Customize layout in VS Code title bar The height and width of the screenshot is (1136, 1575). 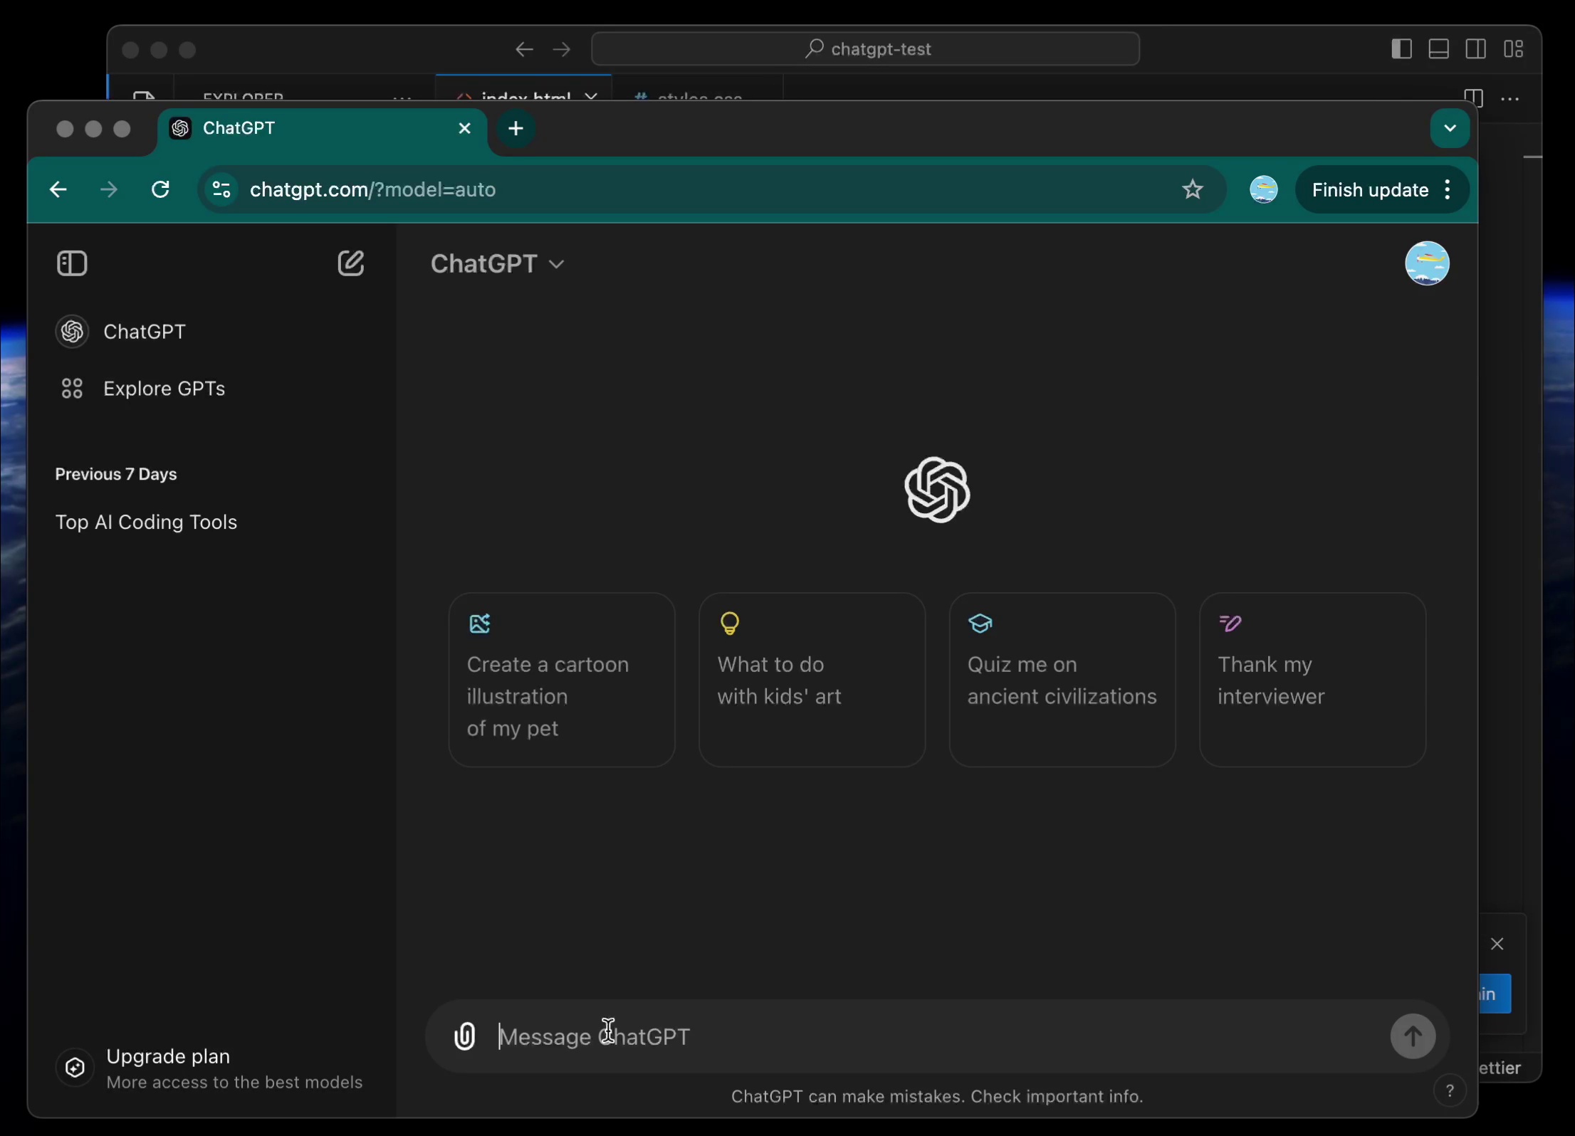point(1513,48)
